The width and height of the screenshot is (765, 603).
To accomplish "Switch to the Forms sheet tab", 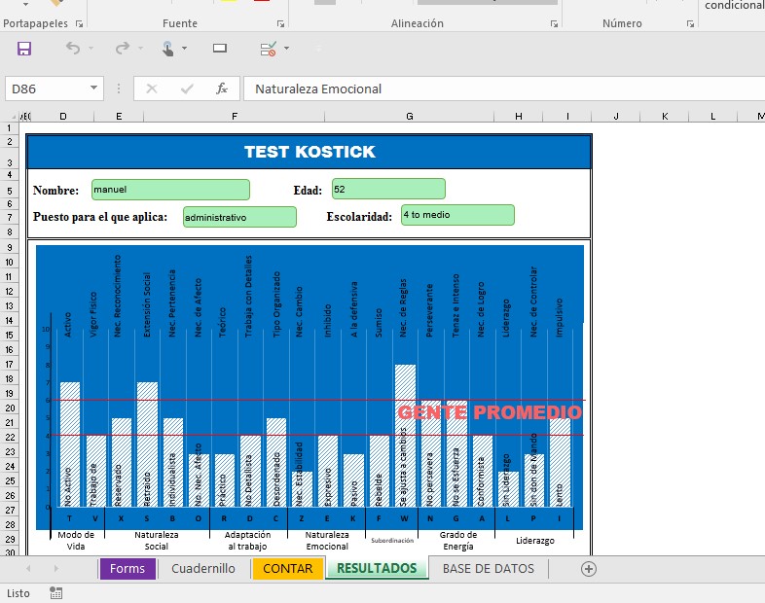I will pos(127,568).
